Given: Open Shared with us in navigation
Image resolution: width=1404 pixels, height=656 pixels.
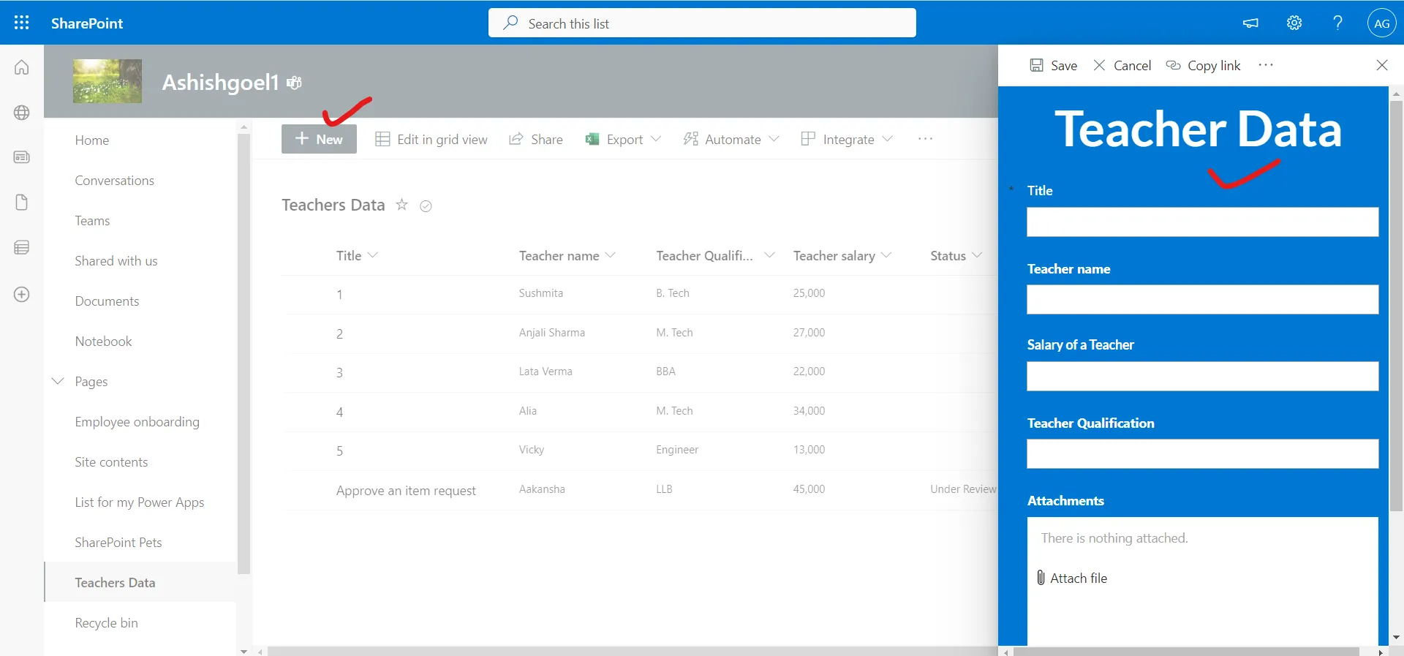Looking at the screenshot, I should click(x=116, y=260).
